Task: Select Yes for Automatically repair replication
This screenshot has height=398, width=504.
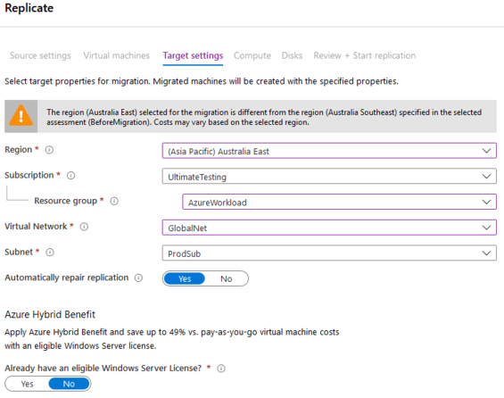Action: pos(185,278)
